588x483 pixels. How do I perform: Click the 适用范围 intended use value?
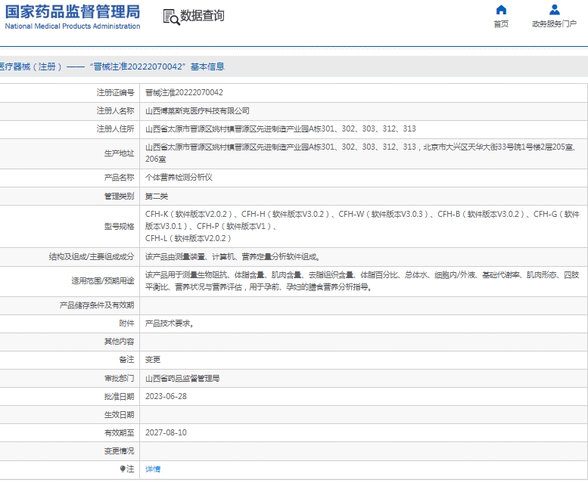[x=362, y=281]
